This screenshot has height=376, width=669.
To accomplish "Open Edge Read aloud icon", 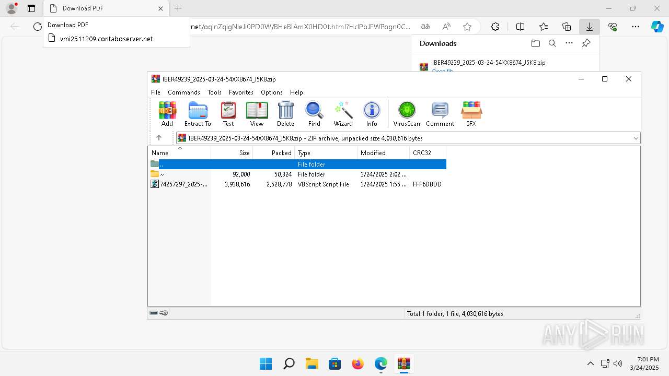I will (446, 27).
